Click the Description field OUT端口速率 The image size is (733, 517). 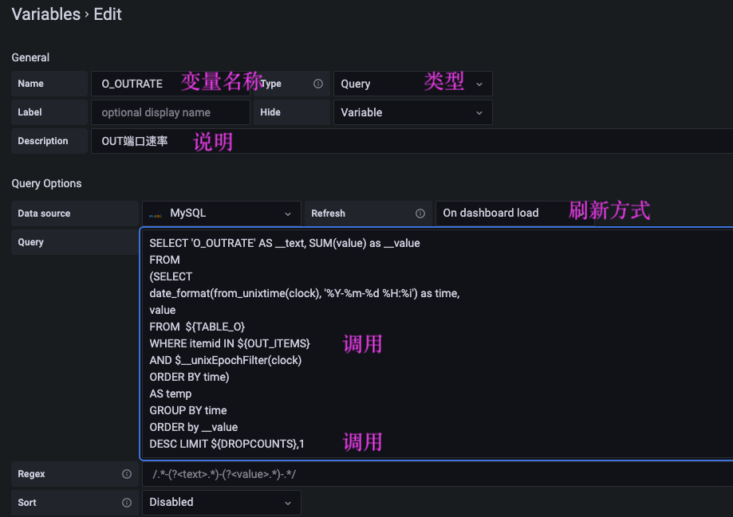point(412,141)
